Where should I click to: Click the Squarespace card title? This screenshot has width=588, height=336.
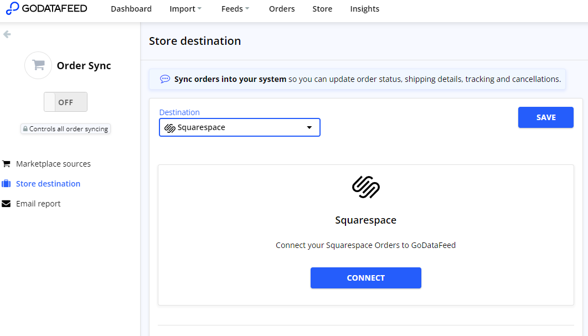[x=365, y=220]
